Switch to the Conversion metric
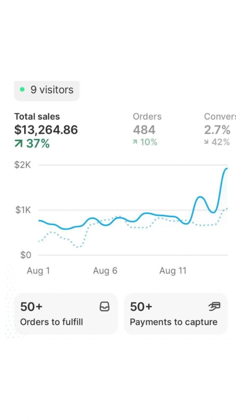Screen dimensions: 236x420 [x=220, y=117]
